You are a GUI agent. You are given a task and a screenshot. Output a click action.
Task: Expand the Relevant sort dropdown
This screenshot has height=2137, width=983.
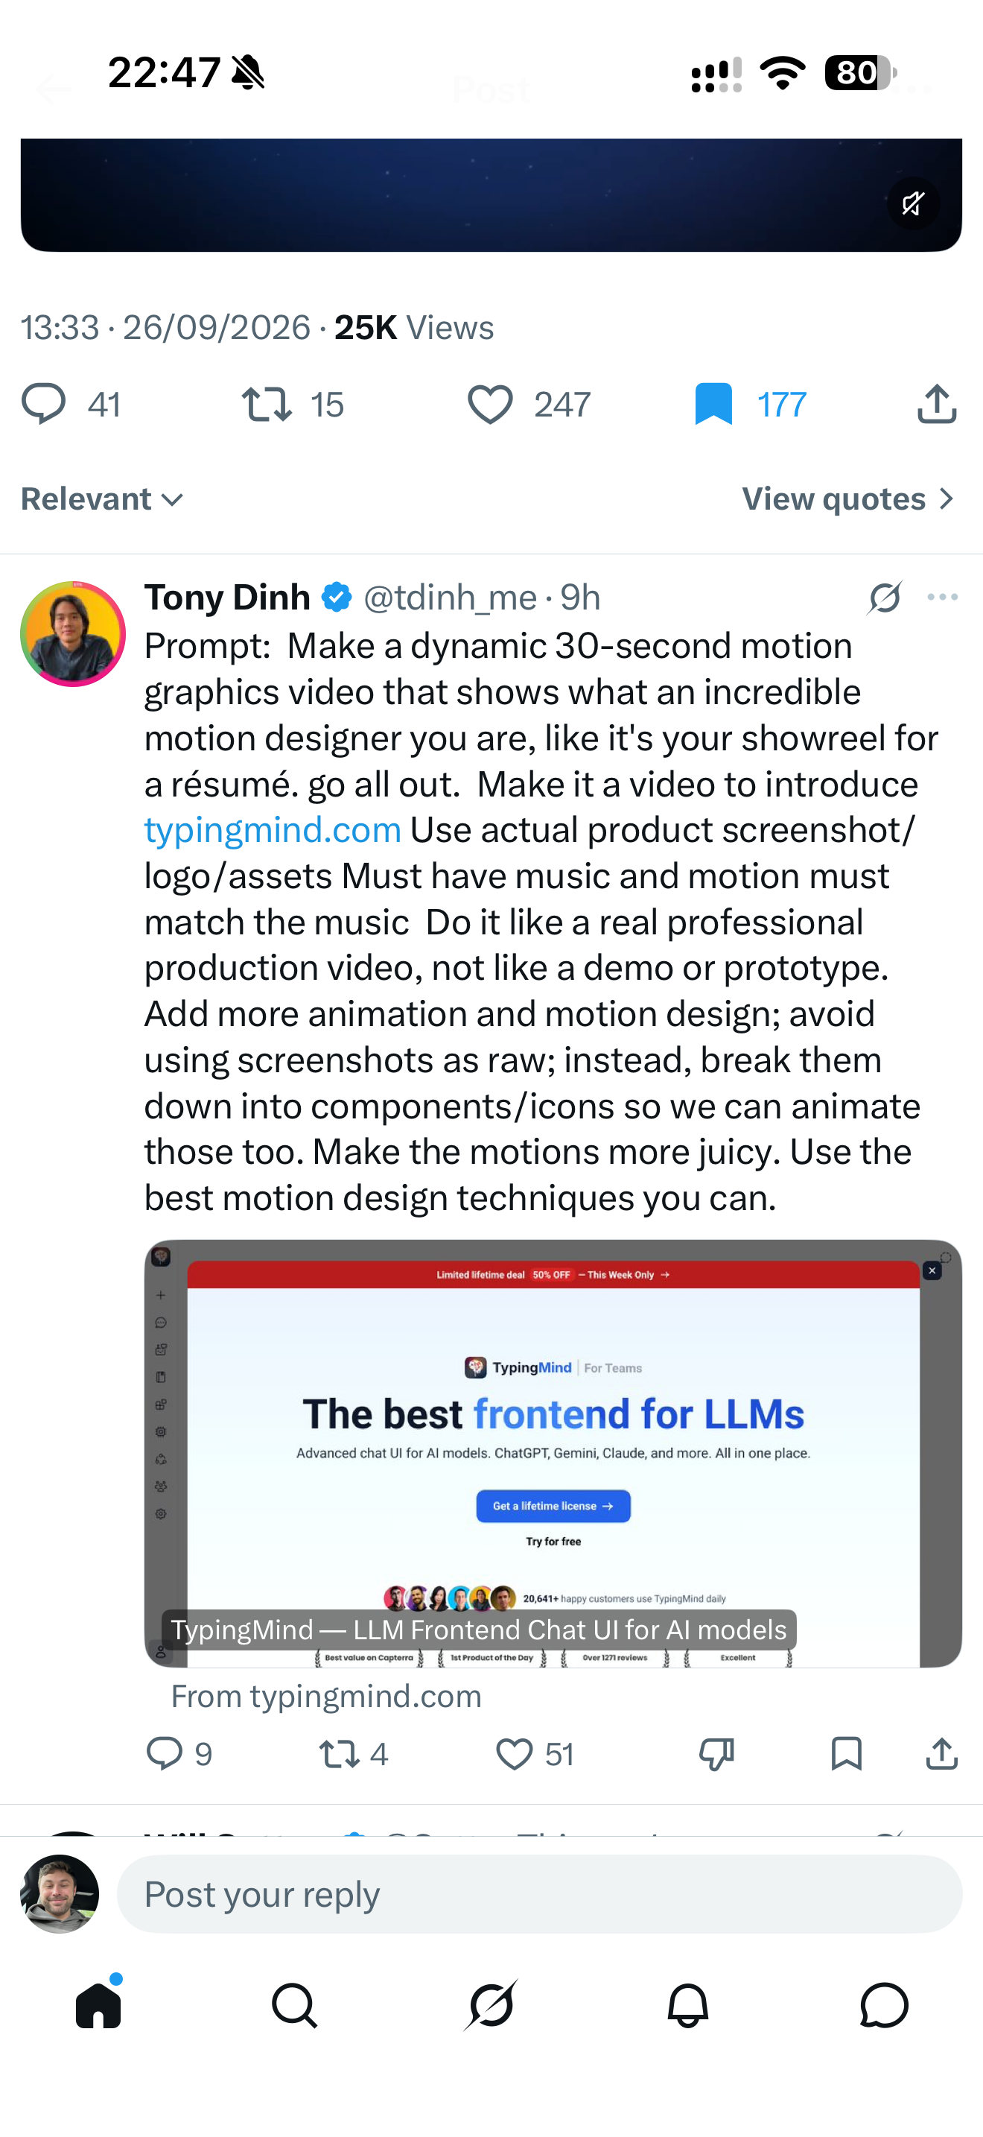click(x=102, y=499)
